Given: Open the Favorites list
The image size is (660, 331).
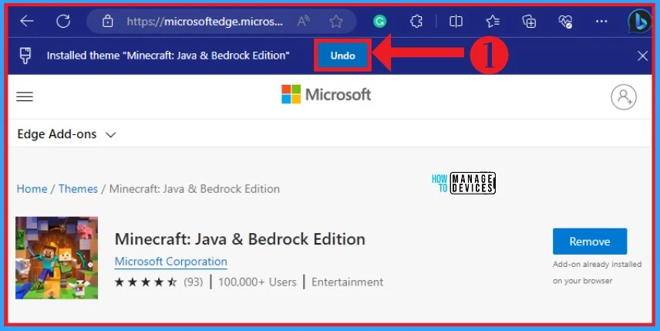Looking at the screenshot, I should point(493,21).
